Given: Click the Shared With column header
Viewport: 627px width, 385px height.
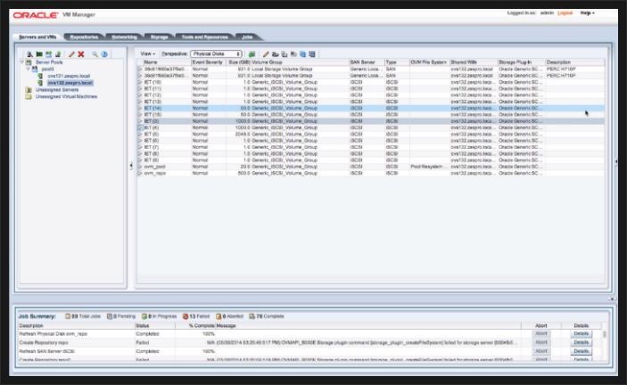Looking at the screenshot, I should click(474, 62).
